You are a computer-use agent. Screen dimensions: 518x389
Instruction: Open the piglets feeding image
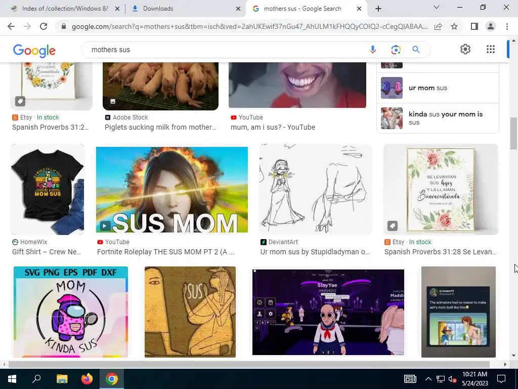160,86
